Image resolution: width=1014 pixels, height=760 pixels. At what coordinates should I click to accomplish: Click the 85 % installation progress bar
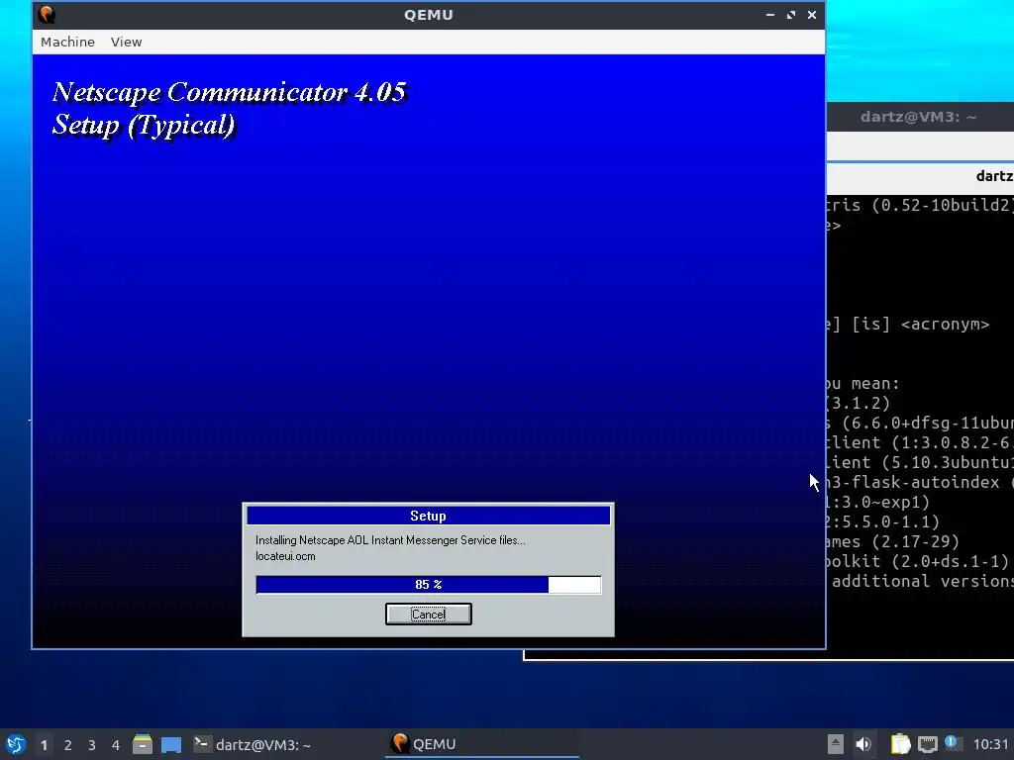point(428,584)
